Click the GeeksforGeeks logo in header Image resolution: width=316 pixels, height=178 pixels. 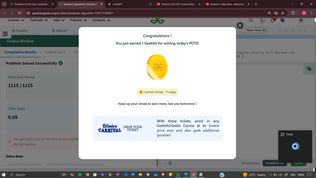point(157,20)
